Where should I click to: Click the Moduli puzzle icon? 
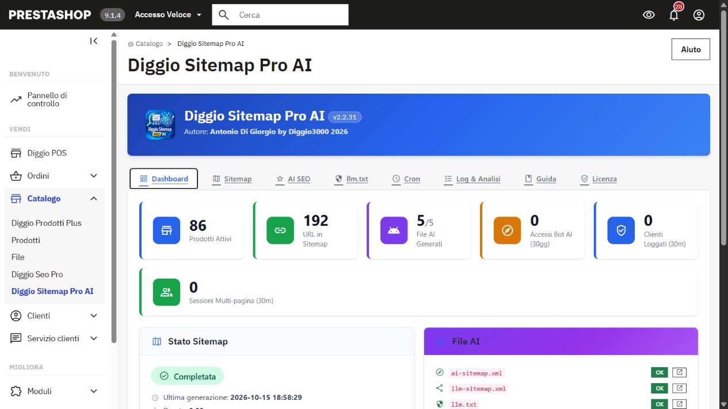[16, 391]
